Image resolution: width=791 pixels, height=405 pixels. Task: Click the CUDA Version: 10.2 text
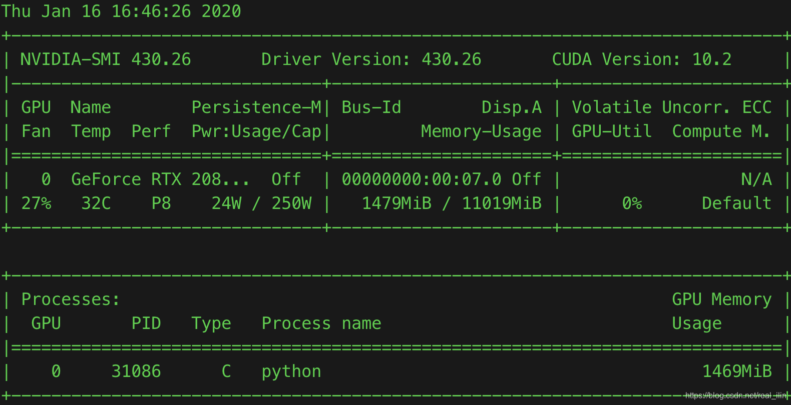[641, 59]
